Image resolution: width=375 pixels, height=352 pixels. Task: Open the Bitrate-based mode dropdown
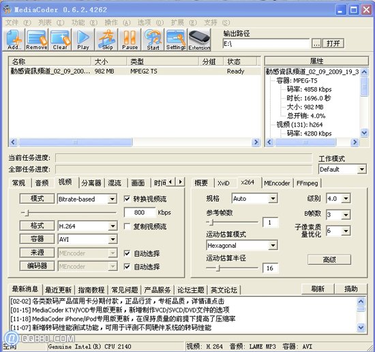click(112, 199)
